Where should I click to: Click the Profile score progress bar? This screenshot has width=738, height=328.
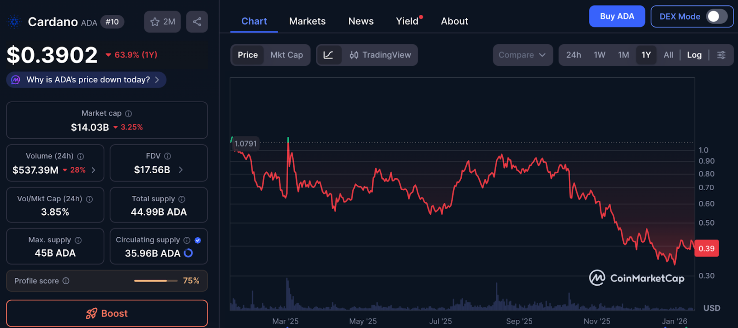pyautogui.click(x=155, y=281)
